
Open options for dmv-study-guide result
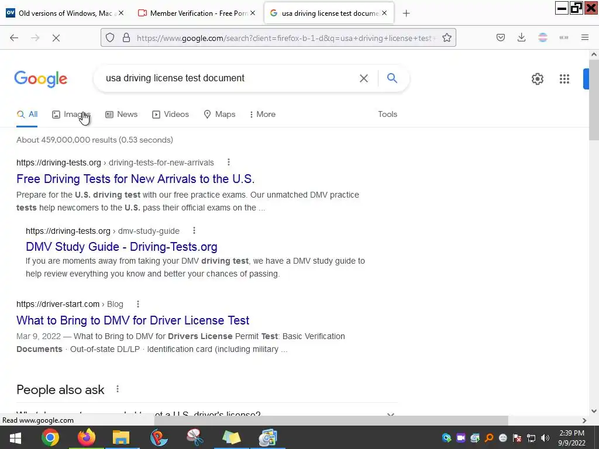pyautogui.click(x=194, y=230)
